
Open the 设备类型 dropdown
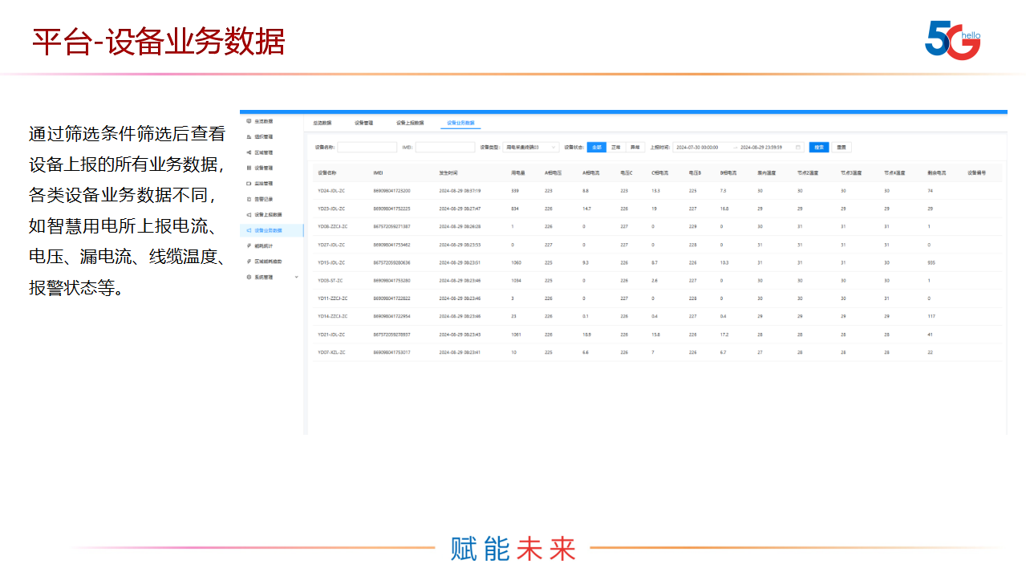531,148
